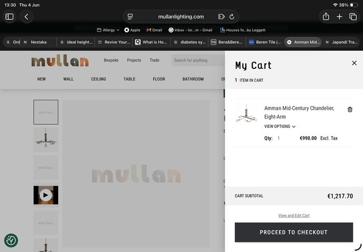Viewport: 363px width, 252px height.
Task: Close the Amman Mid tab with its X
Action: click(x=289, y=42)
